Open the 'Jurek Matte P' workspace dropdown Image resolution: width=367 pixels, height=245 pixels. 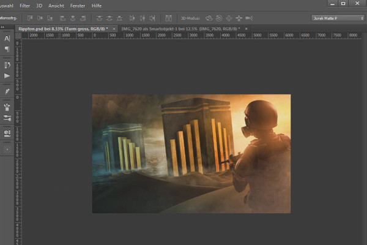coord(338,18)
